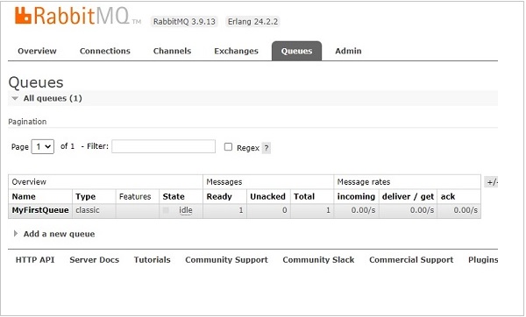Viewport: 526px width, 317px height.
Task: Click the idle state indicator square
Action: (166, 210)
